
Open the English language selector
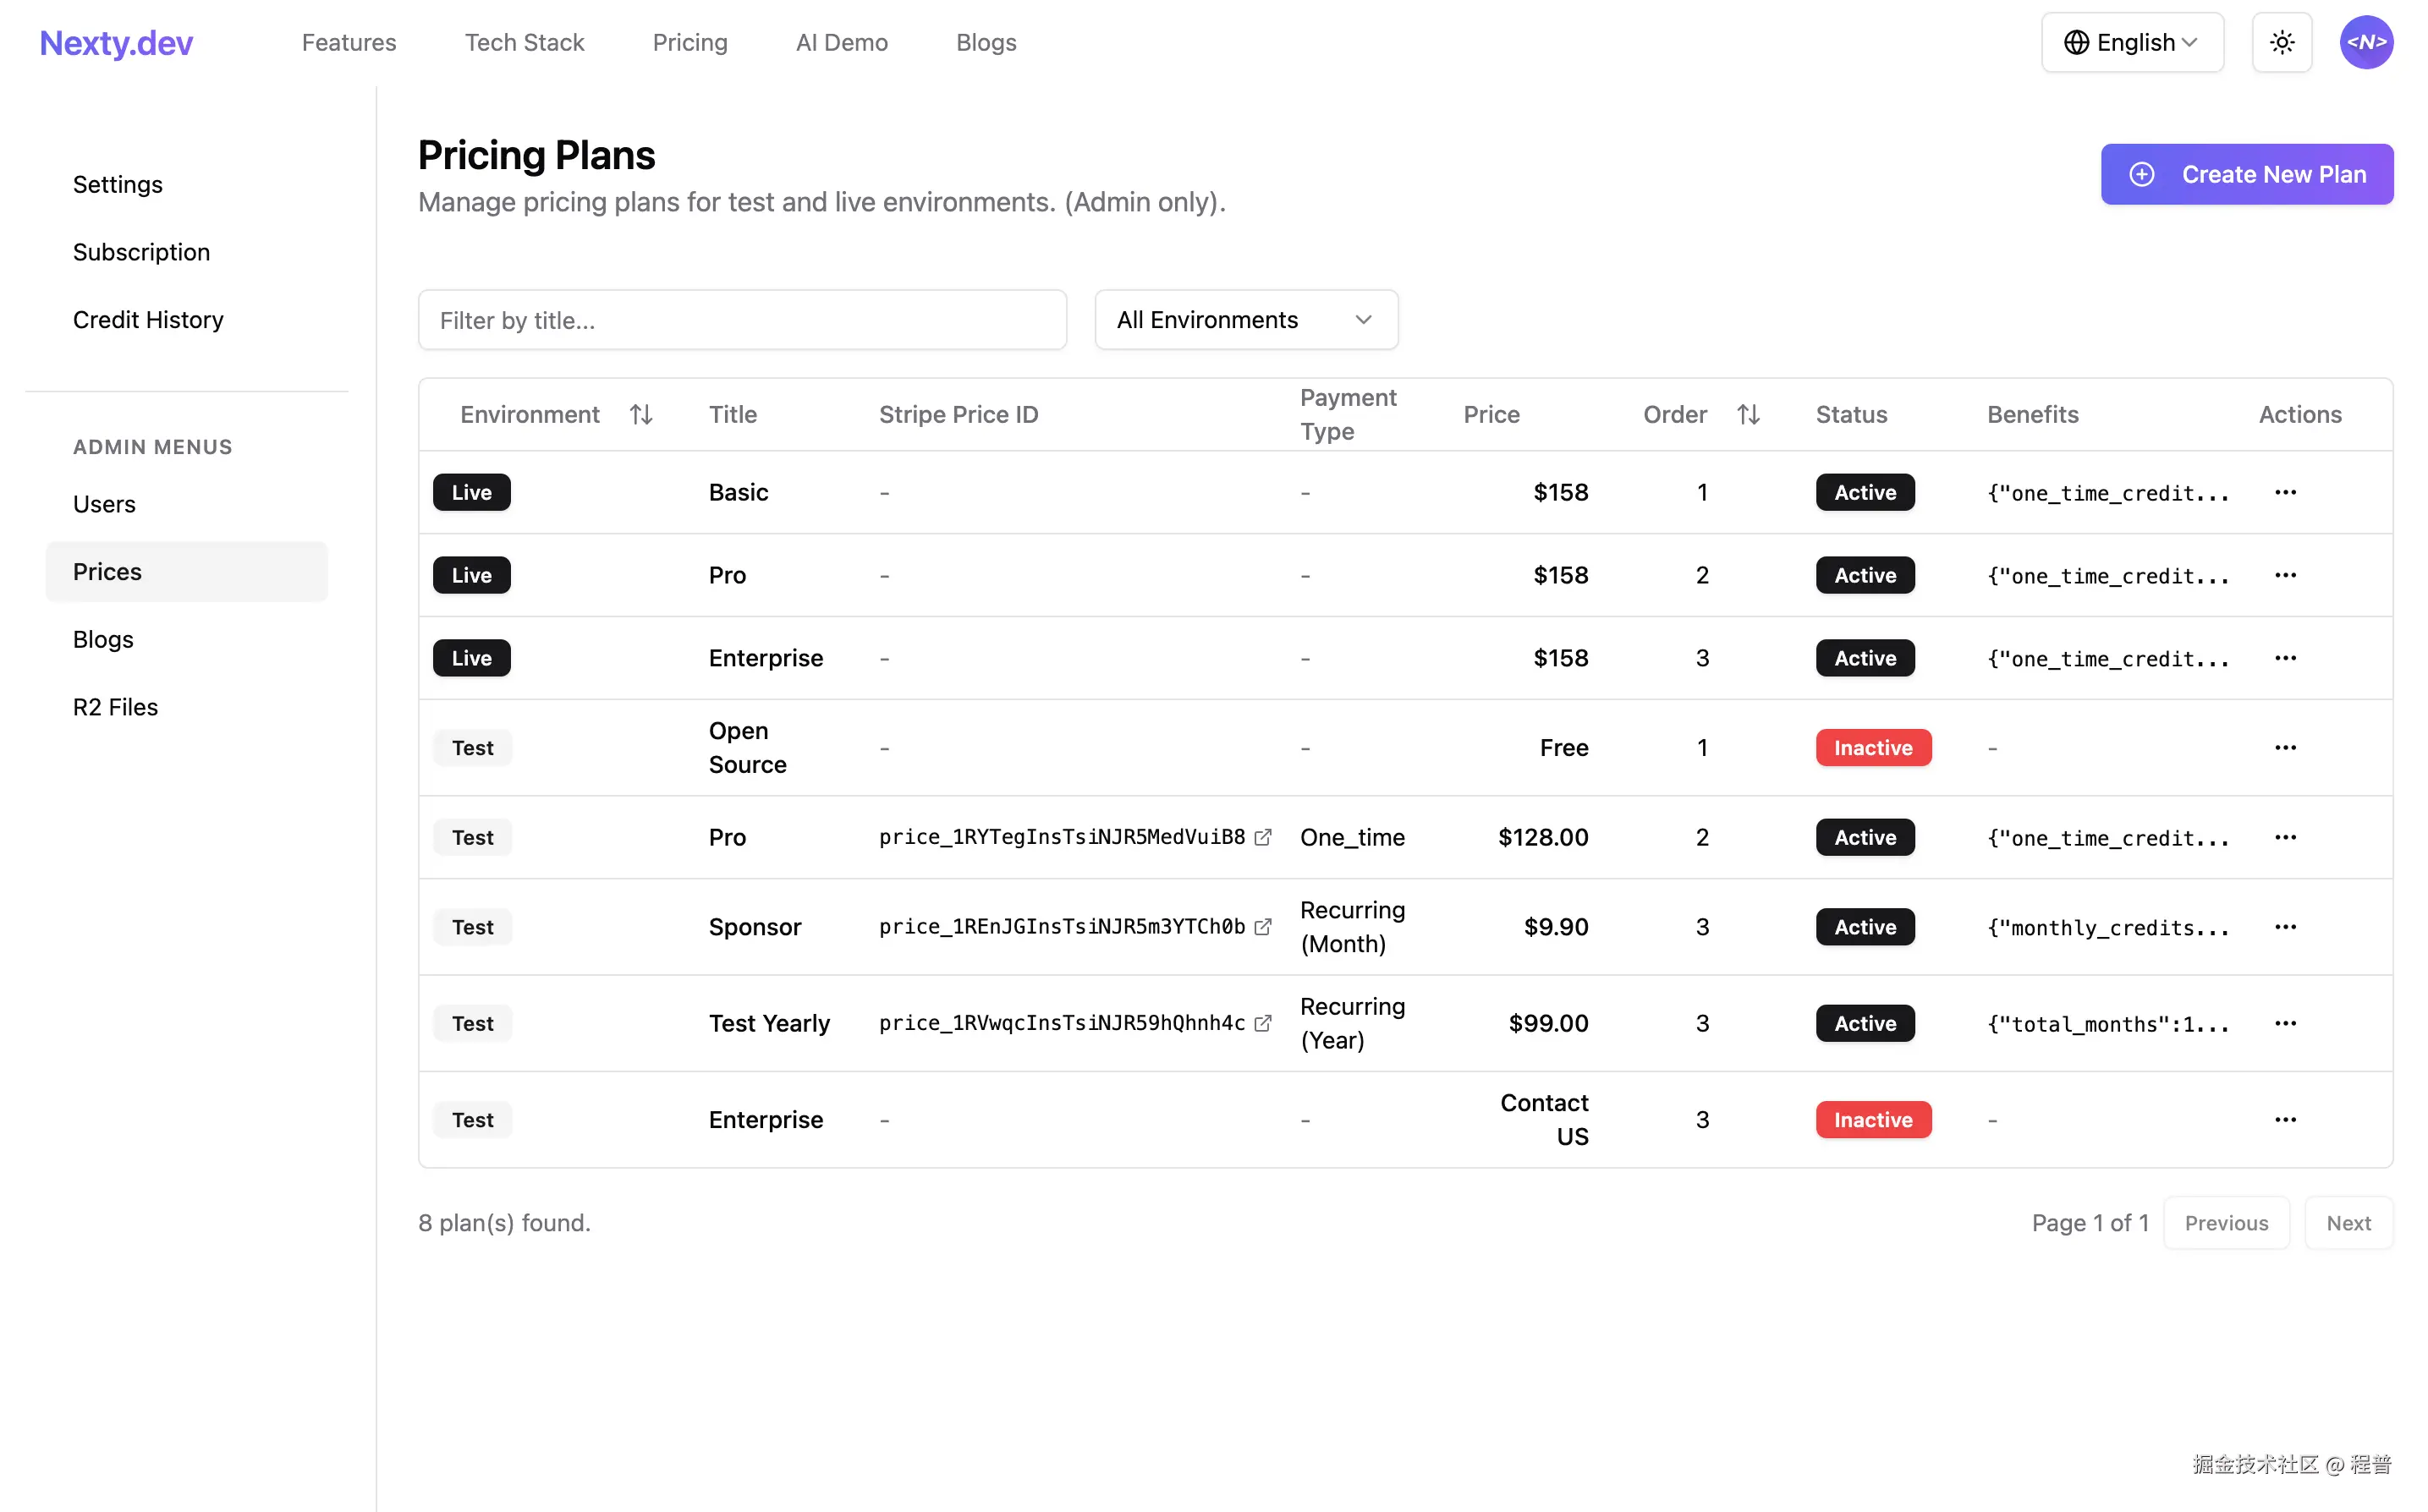[2132, 42]
